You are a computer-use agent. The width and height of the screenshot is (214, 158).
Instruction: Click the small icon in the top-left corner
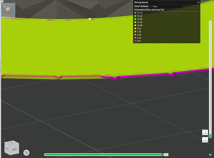tap(2, 1)
